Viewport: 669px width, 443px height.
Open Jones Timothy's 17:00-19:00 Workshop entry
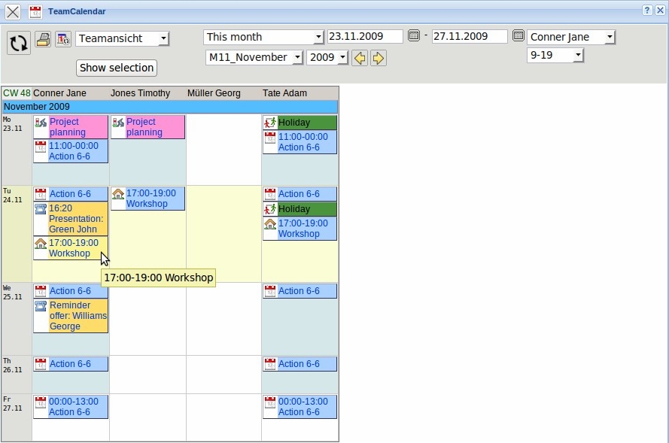pos(148,199)
